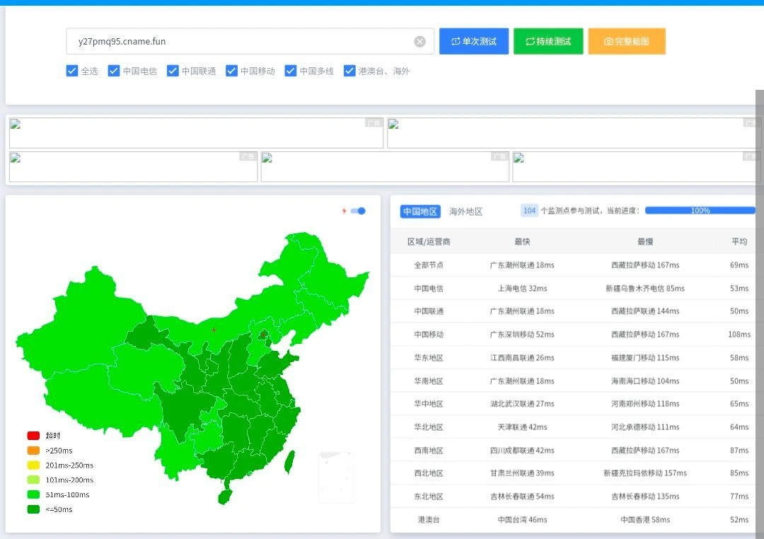The width and height of the screenshot is (764, 539).
Task: Click the 完整截图 screenshot button
Action: click(x=627, y=42)
